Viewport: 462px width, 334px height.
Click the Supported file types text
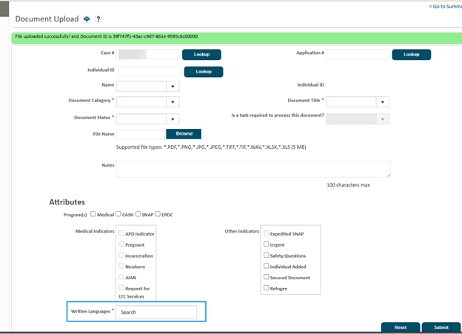211,147
